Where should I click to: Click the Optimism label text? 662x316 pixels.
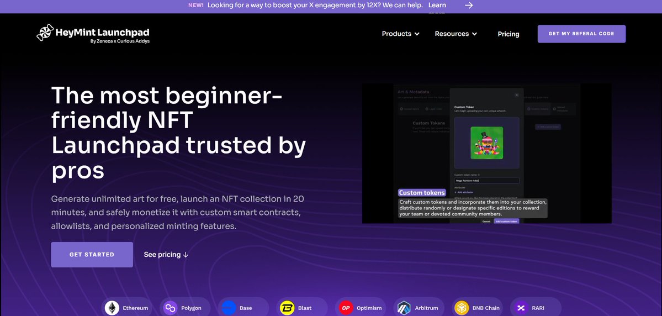point(369,308)
